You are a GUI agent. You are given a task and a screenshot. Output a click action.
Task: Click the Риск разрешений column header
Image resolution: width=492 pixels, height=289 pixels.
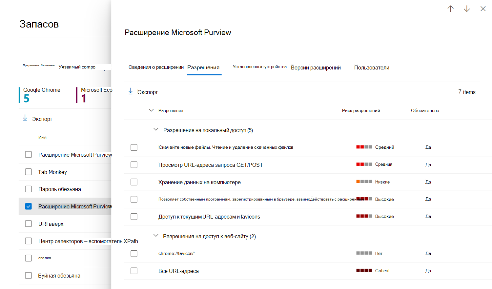[x=361, y=111]
